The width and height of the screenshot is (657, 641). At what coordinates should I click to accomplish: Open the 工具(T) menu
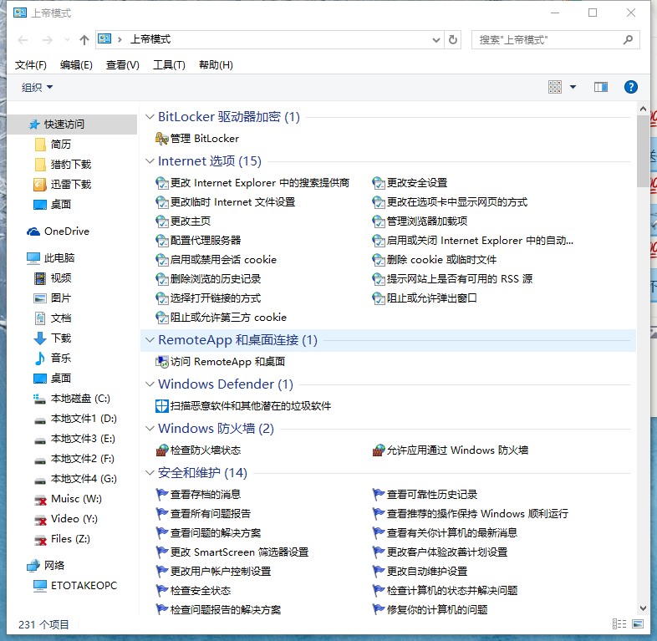coord(169,65)
